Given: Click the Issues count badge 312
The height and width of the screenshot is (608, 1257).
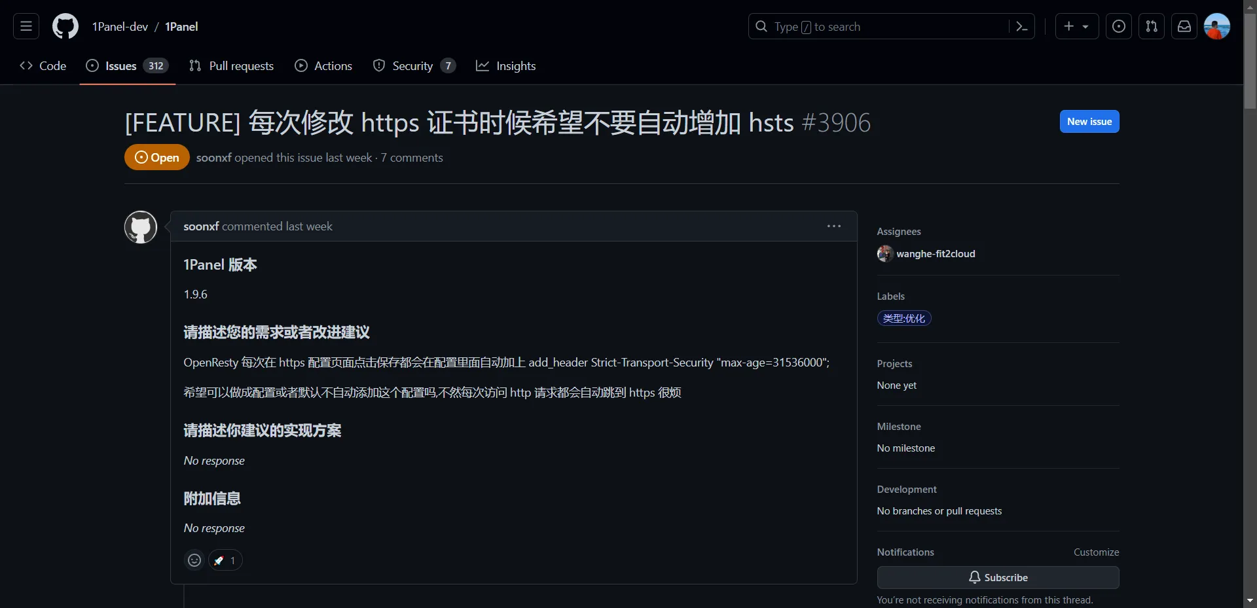Looking at the screenshot, I should coord(156,65).
